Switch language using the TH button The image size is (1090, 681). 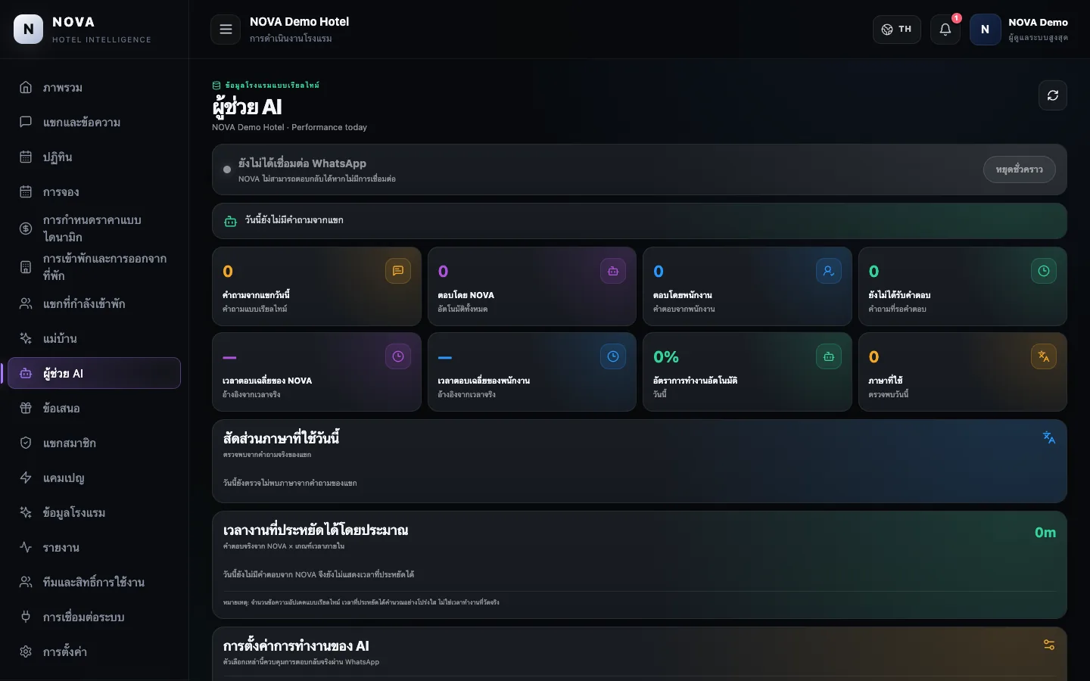pyautogui.click(x=897, y=30)
